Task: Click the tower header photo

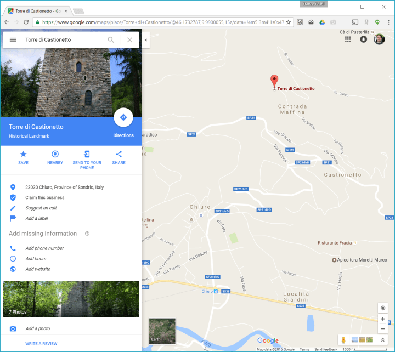Action: pos(71,83)
